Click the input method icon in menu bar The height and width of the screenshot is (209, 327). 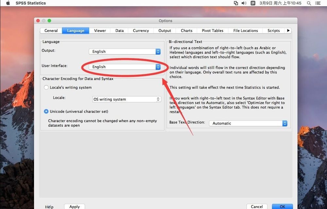tap(253, 3)
